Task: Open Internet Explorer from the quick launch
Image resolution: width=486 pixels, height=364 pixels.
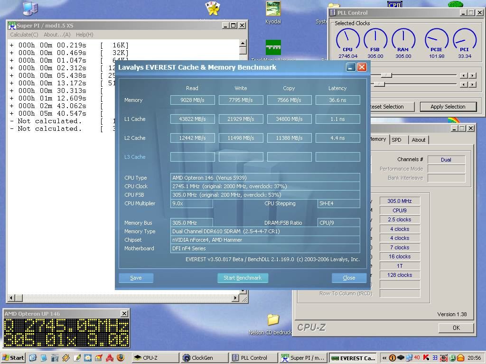Action: click(33, 358)
